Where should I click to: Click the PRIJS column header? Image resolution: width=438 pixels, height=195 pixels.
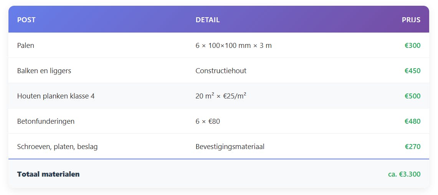pos(411,20)
